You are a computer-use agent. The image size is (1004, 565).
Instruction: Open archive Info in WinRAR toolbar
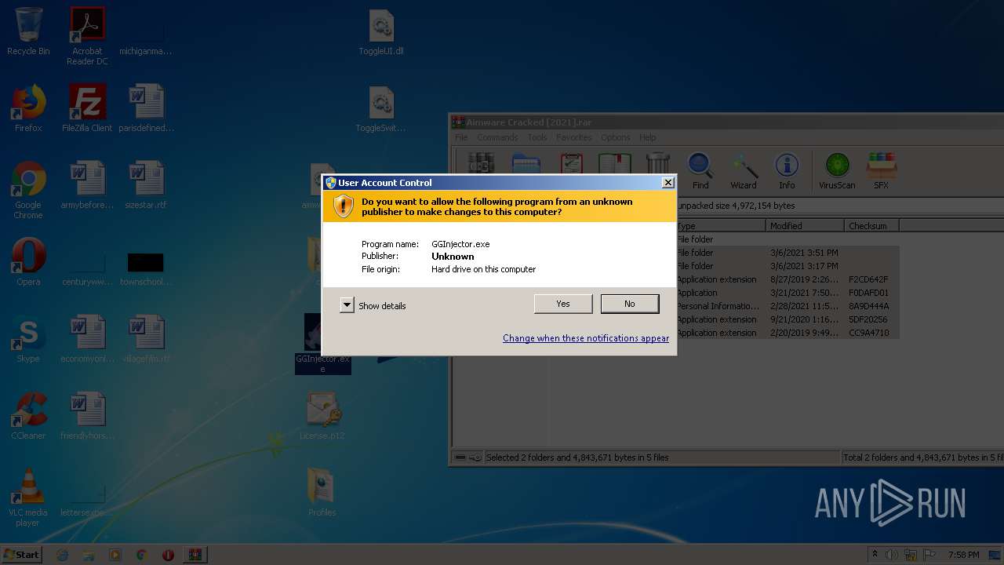point(787,171)
